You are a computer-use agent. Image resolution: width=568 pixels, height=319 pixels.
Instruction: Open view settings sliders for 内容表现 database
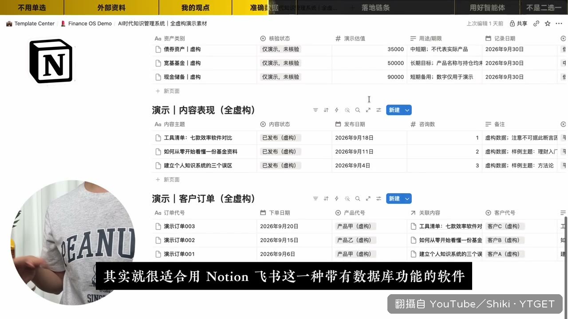pyautogui.click(x=379, y=110)
